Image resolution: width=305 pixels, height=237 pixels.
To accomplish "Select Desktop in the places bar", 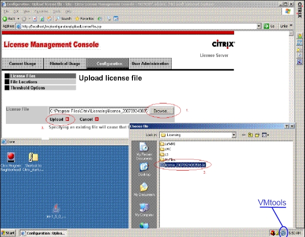I will coord(144,169).
